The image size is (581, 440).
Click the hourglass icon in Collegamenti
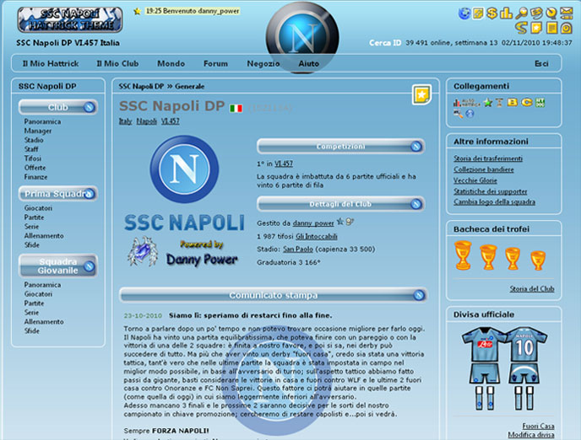(499, 103)
